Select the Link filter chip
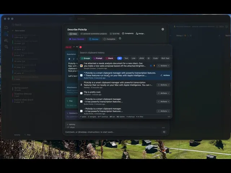The image size is (231, 173). point(134,58)
